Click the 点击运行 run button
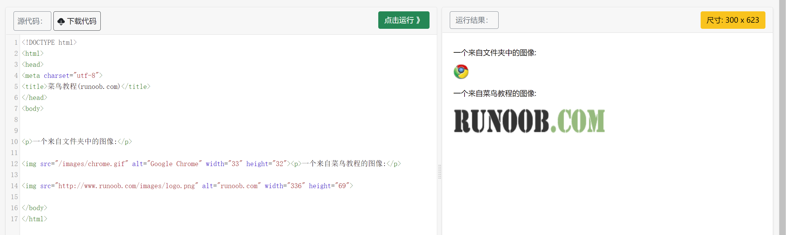The width and height of the screenshot is (786, 235). coord(404,20)
